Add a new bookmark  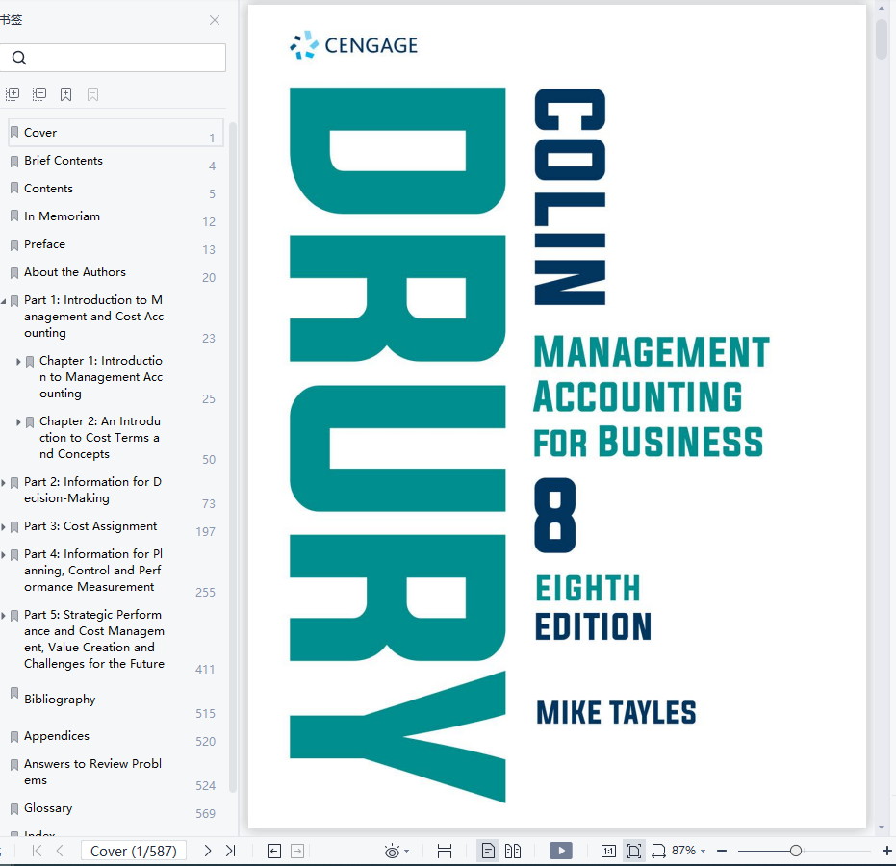(x=66, y=93)
